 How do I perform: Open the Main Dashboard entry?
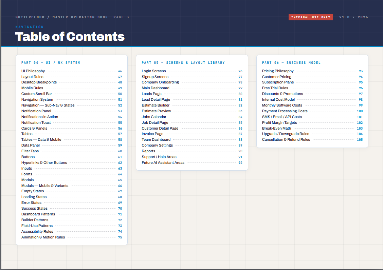pyautogui.click(x=192, y=88)
